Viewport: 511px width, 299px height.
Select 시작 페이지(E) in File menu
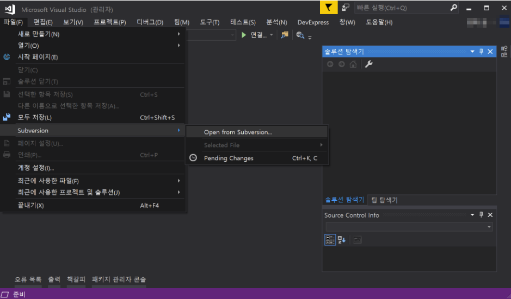(93, 57)
